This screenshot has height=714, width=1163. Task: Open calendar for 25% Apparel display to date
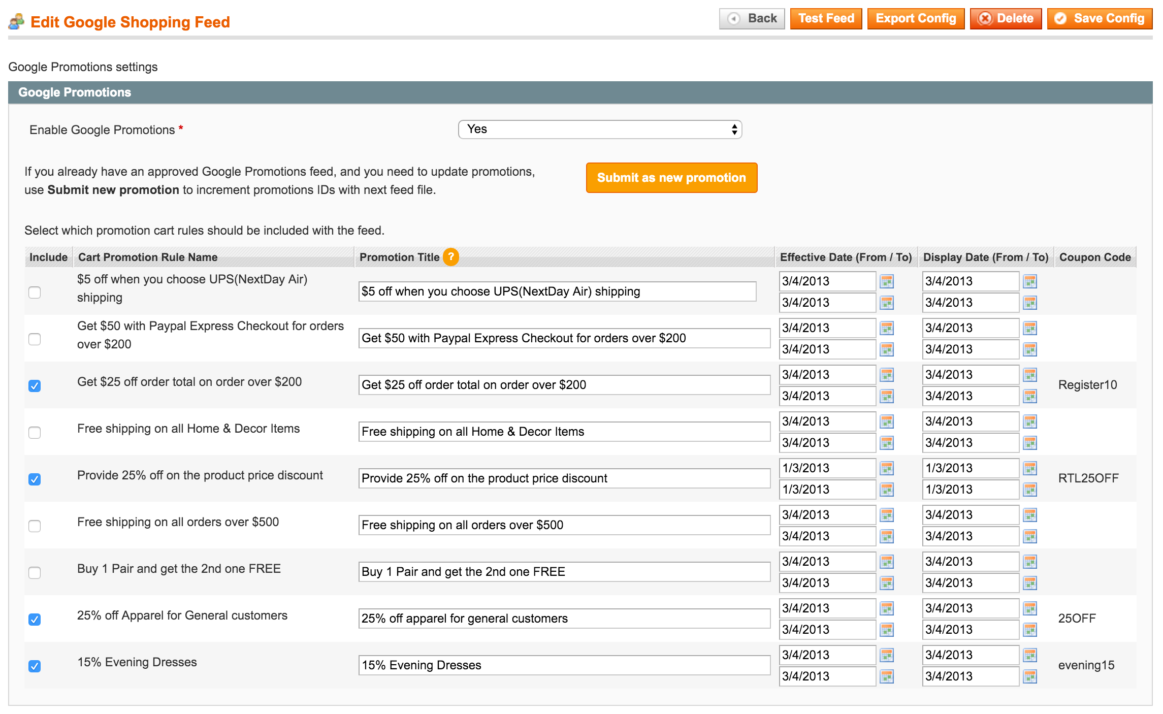1030,630
